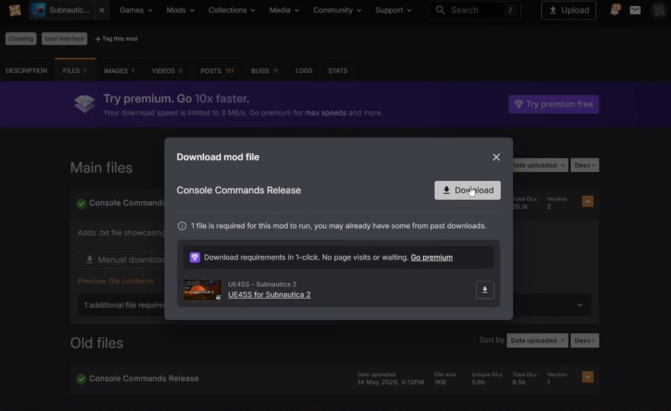
Task: Open the Community menu
Action: pos(337,10)
